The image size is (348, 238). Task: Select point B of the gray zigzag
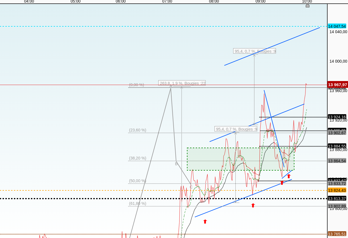(176, 164)
